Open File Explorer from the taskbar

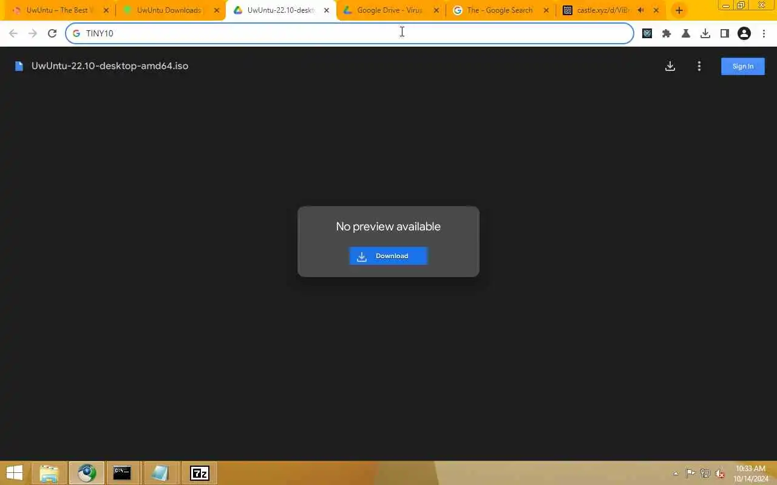pyautogui.click(x=49, y=473)
